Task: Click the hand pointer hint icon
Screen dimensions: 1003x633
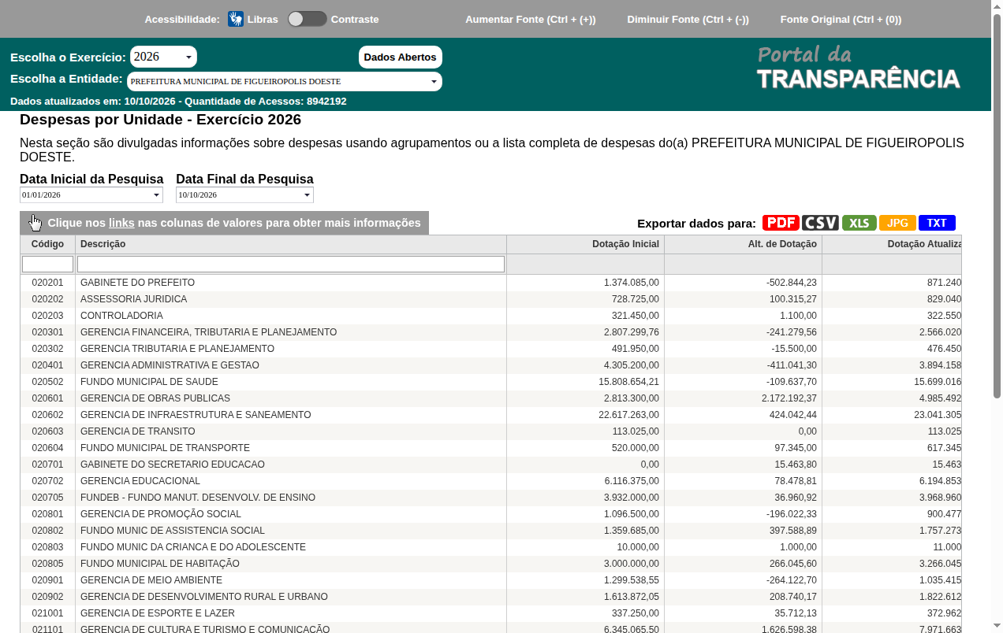Action: tap(35, 223)
